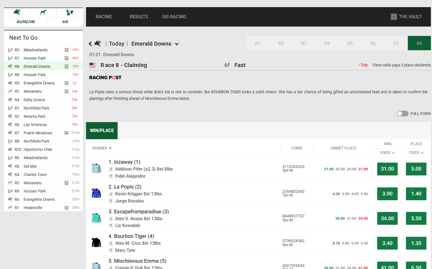
Task: Open Hipodromo Chile R20 race
Action: (43, 149)
